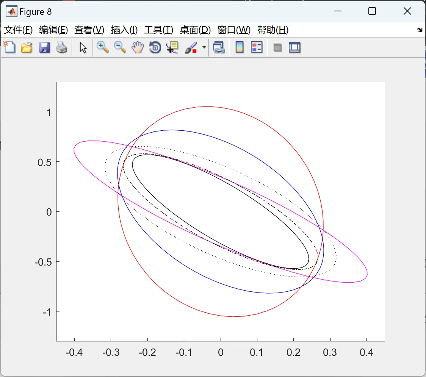
Task: Choose the Brush/Select Data tool
Action: click(x=191, y=47)
